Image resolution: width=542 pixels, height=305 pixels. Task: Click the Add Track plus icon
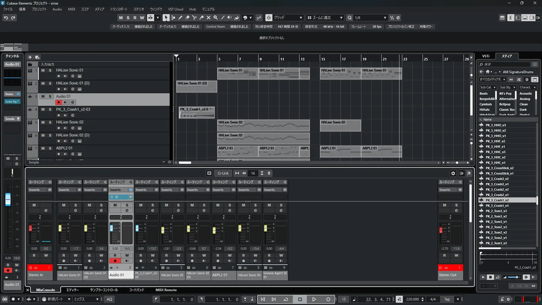tap(30, 57)
